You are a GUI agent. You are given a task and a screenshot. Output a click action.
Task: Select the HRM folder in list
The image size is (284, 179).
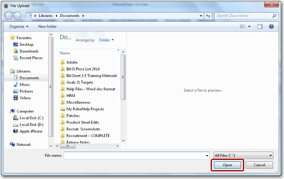coord(71,95)
